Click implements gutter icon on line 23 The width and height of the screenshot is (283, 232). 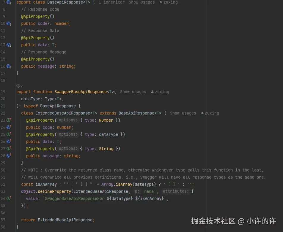pyautogui.click(x=9, y=120)
